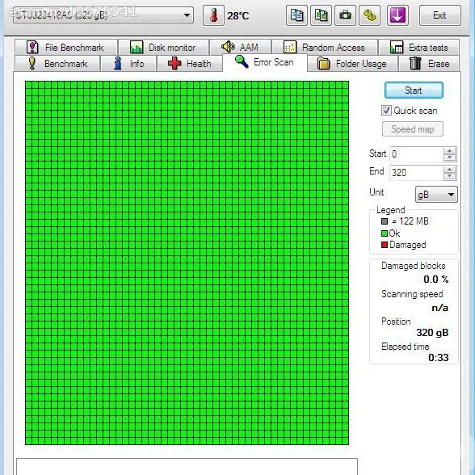
Task: Switch to the Benchmark tab
Action: [57, 64]
